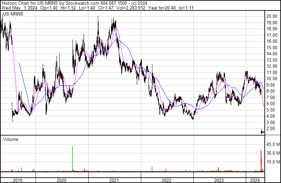Image resolution: width=281 pixels, height=183 pixels.
Task: Click the 45.0 M volume axis label
Action: [x=273, y=144]
